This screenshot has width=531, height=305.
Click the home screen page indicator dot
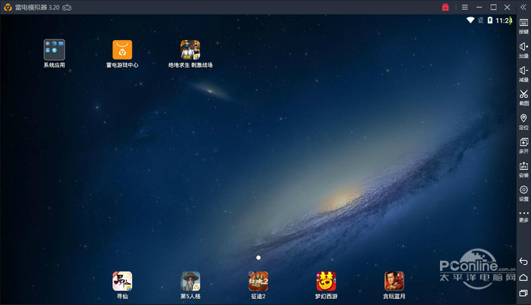[x=259, y=257]
